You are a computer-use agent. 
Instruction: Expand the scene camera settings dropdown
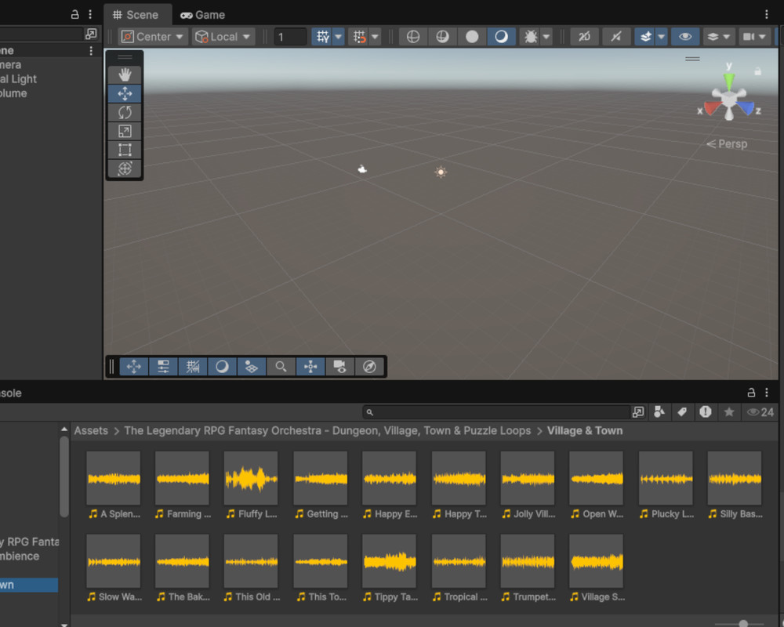click(754, 37)
